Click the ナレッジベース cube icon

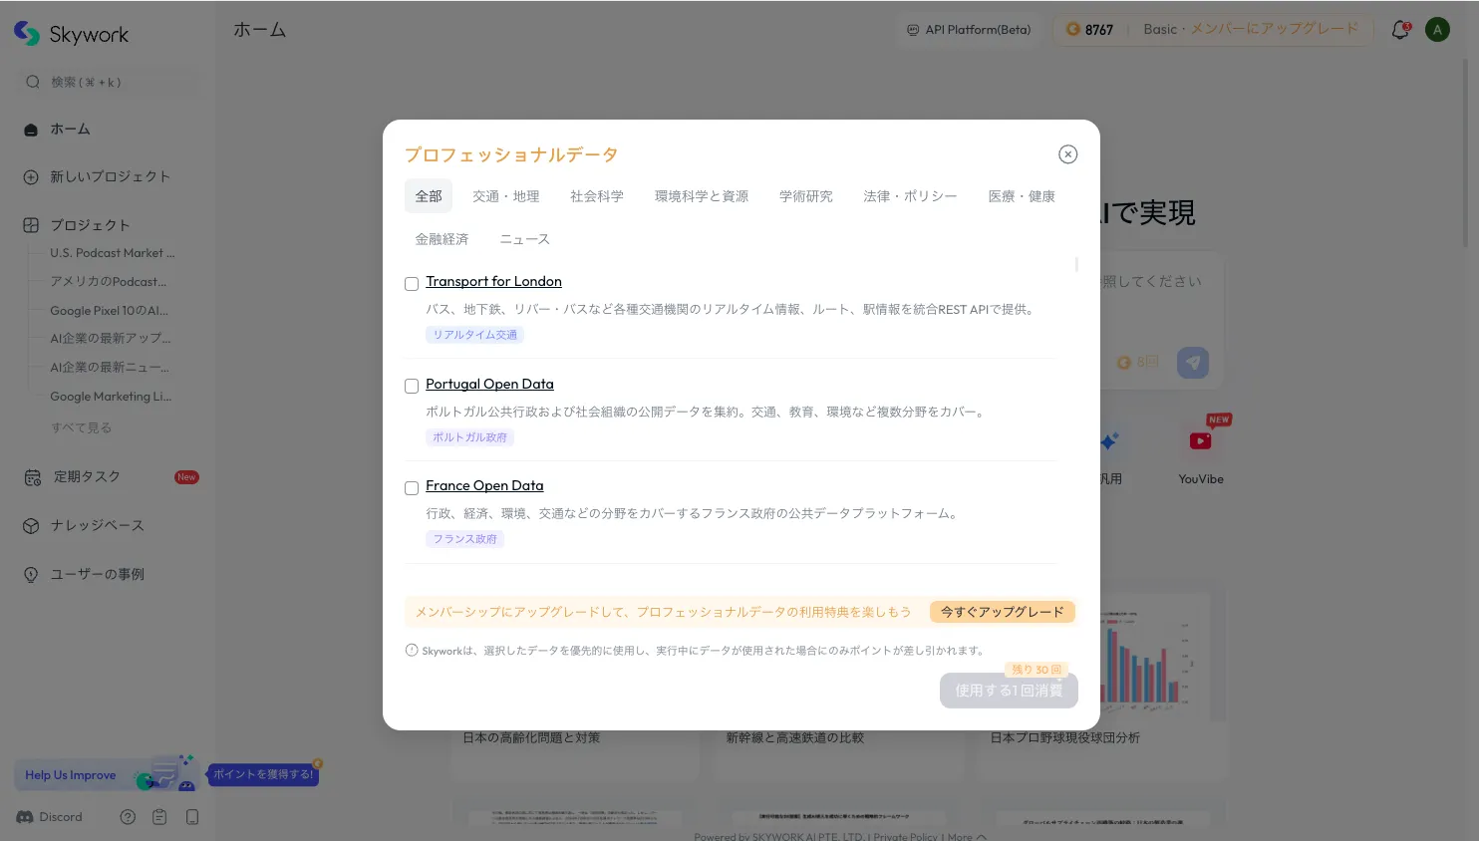point(31,526)
